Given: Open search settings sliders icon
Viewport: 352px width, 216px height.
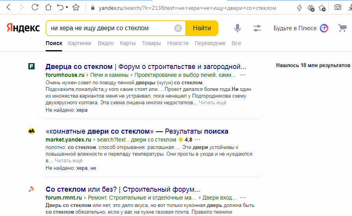Looking at the screenshot, I should 257,28.
